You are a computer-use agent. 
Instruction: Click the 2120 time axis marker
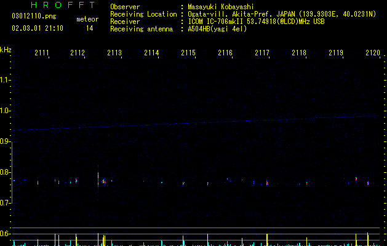(373, 53)
